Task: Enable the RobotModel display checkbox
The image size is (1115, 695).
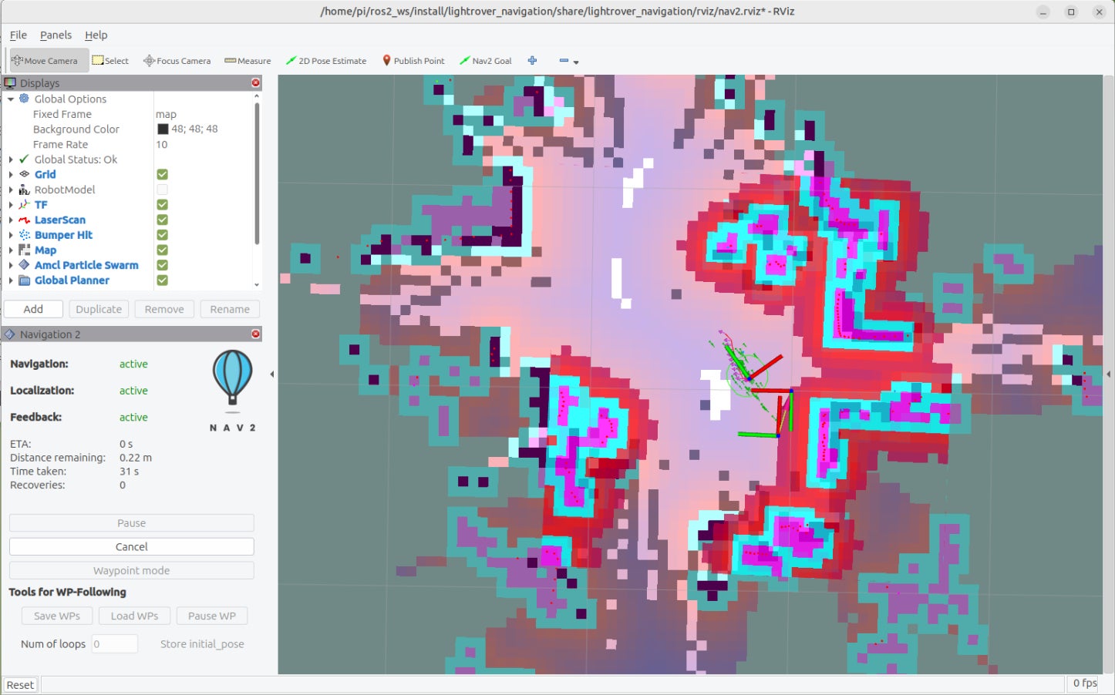Action: [x=162, y=190]
